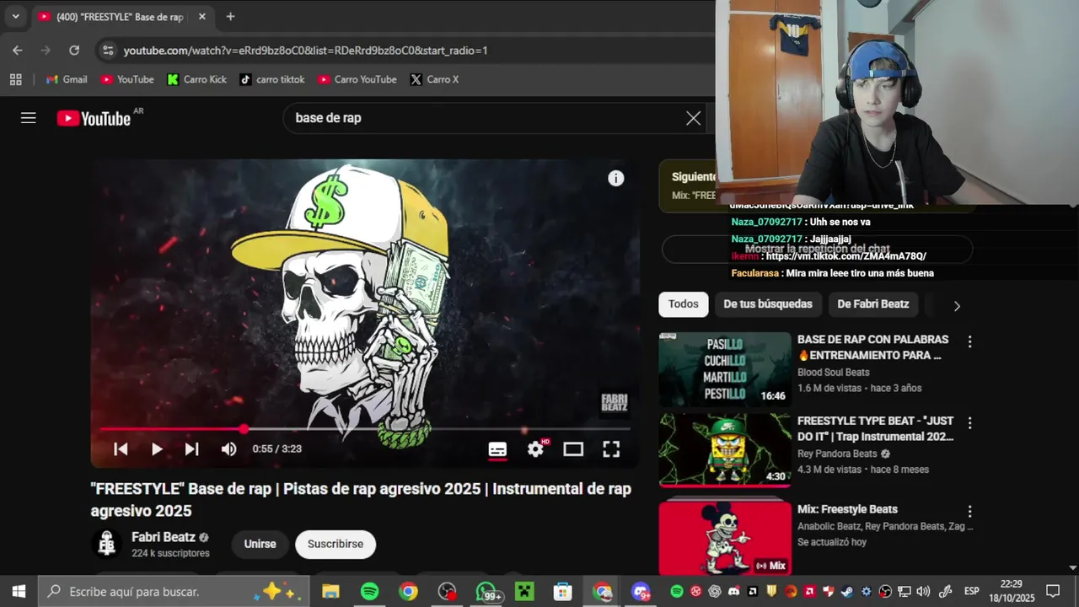Open the 'Rey Pandora Beats' channel
This screenshot has width=1079, height=607.
837,454
